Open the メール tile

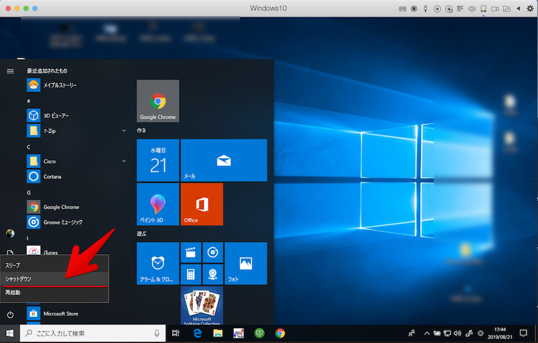[x=223, y=160]
